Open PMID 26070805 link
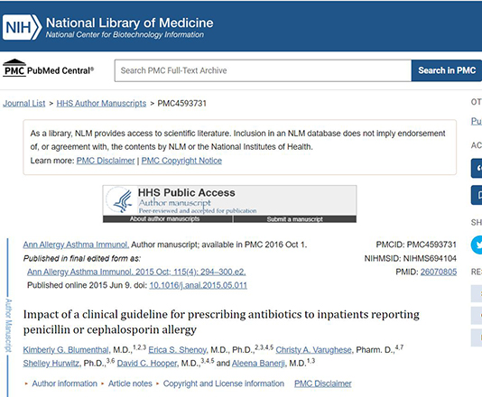The height and width of the screenshot is (397, 482). [439, 272]
